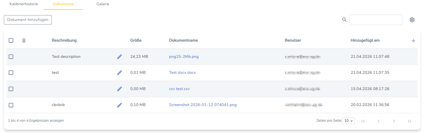Open table settings gear icon
The image size is (424, 133).
pyautogui.click(x=412, y=20)
